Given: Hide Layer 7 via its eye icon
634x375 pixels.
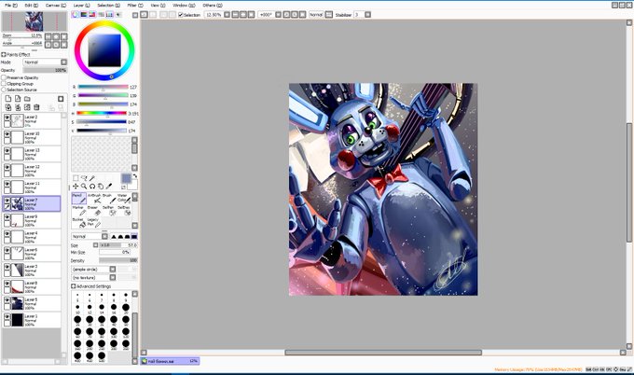Looking at the screenshot, I should (7, 201).
